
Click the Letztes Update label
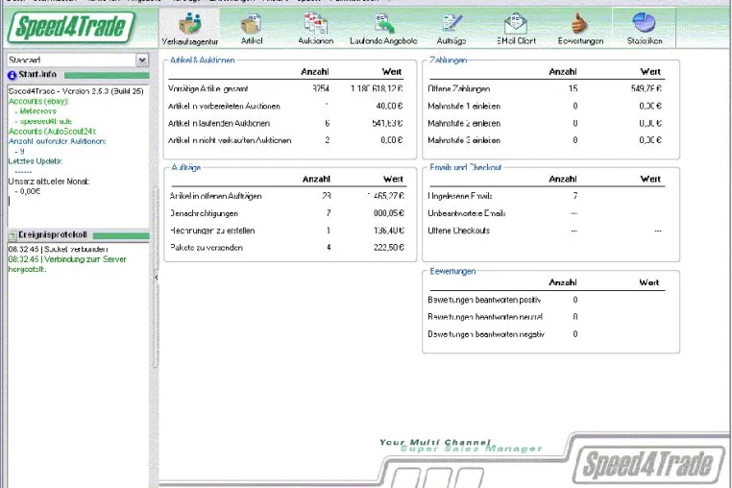click(x=35, y=161)
